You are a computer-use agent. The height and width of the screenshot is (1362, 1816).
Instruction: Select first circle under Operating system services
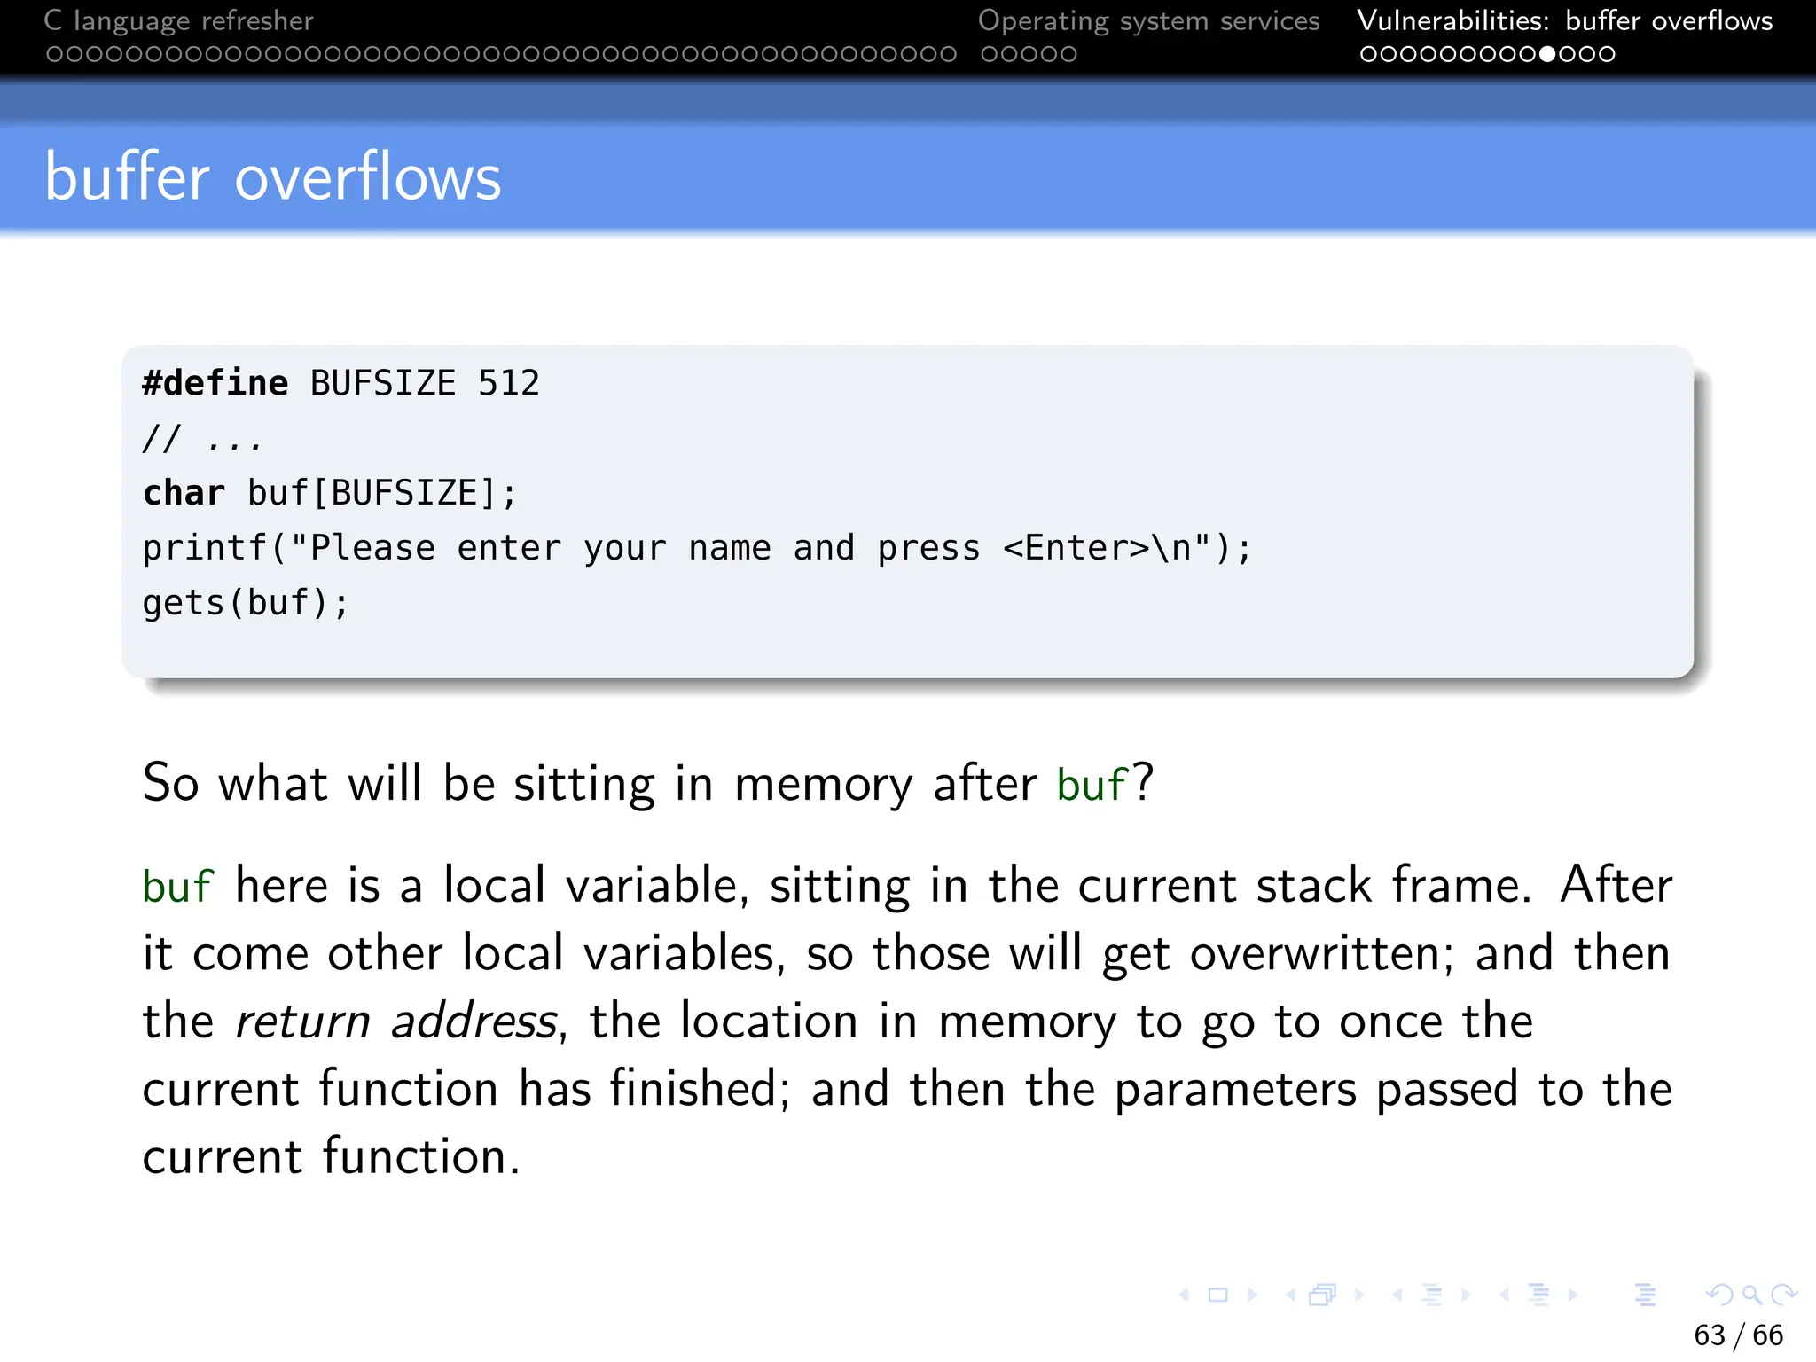990,54
